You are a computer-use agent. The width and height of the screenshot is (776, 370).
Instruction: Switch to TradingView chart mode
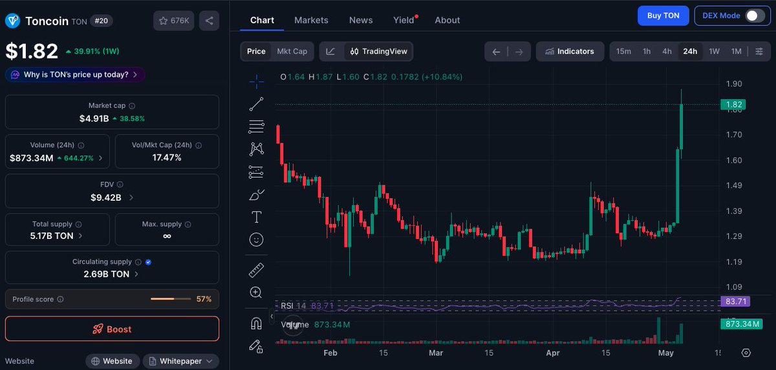pyautogui.click(x=378, y=52)
